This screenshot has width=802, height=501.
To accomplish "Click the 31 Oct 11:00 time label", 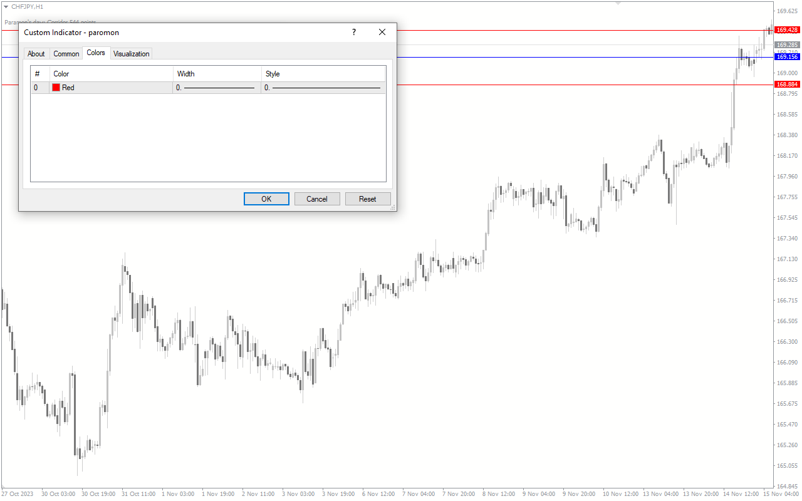I will [x=138, y=494].
